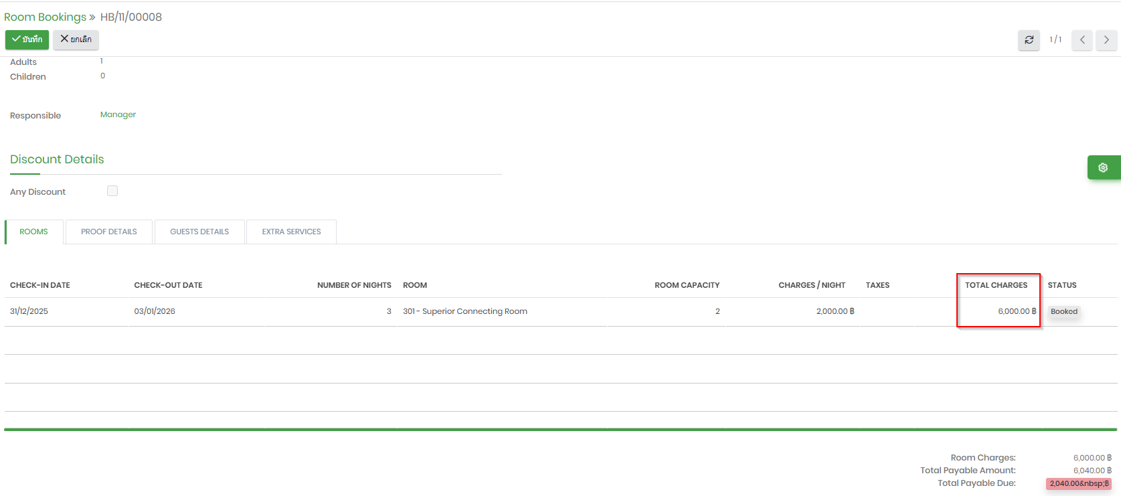1121x496 pixels.
Task: Open the Room Bookings breadcrumb link
Action: [x=45, y=17]
